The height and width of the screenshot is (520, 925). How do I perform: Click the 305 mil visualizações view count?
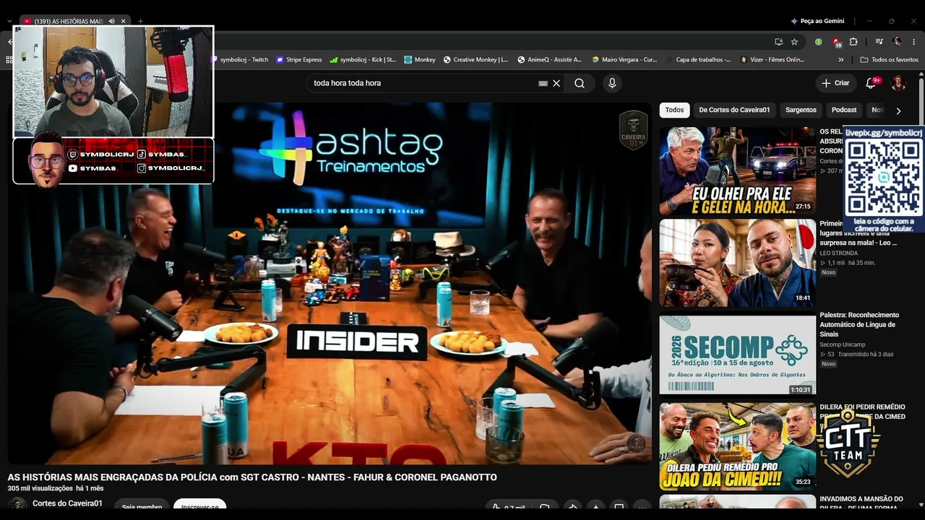(40, 489)
